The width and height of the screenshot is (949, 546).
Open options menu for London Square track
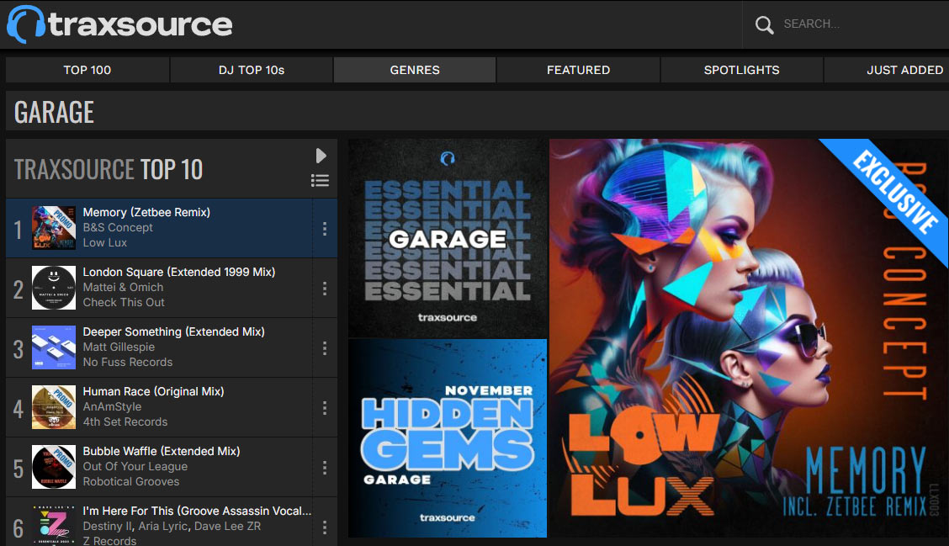pos(325,289)
